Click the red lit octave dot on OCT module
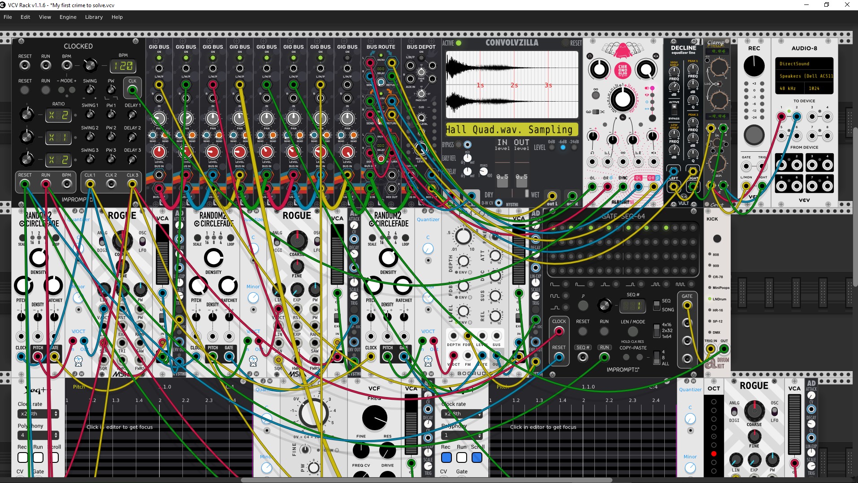Image resolution: width=858 pixels, height=483 pixels. click(x=714, y=453)
